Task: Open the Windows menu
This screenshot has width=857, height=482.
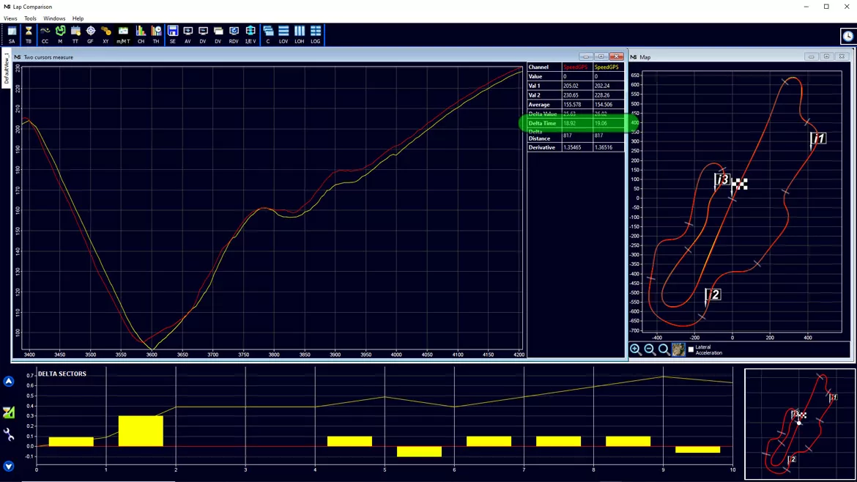Action: (54, 18)
